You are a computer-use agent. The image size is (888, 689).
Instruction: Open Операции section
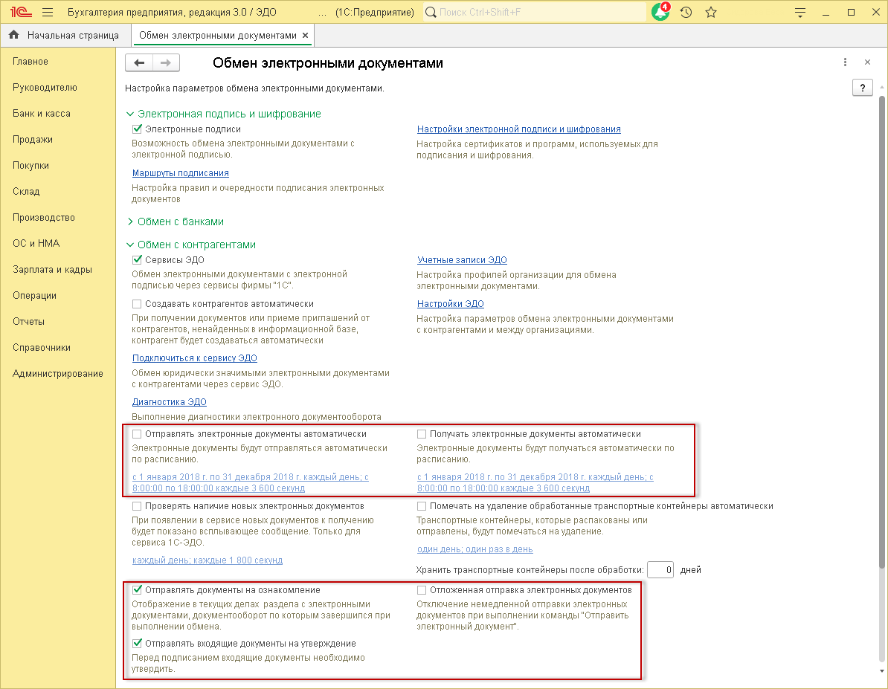tap(34, 296)
